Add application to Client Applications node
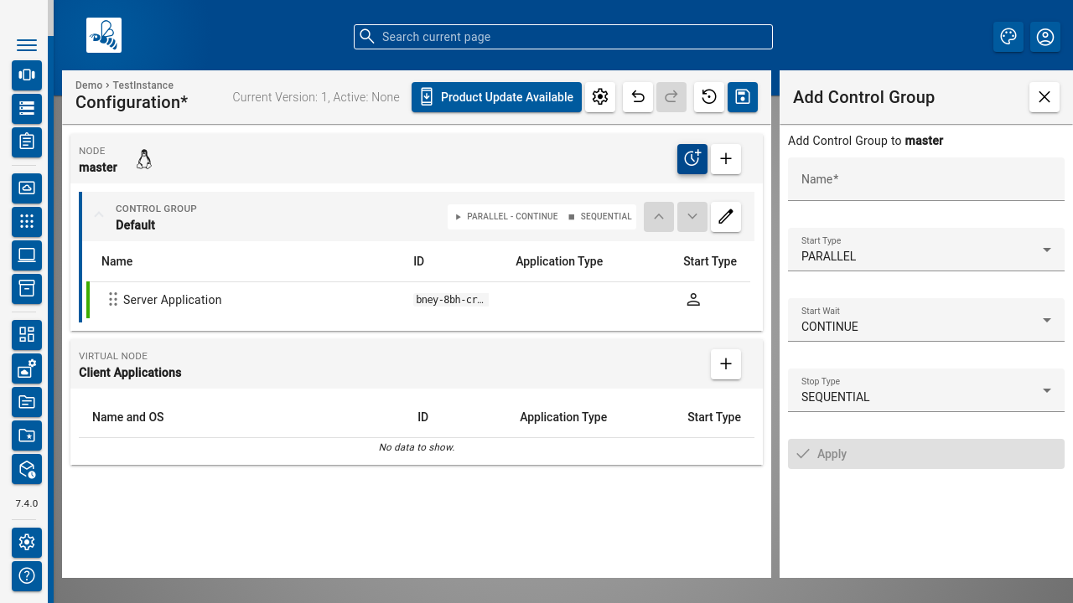Screen dimensions: 1073x603 tap(726, 364)
